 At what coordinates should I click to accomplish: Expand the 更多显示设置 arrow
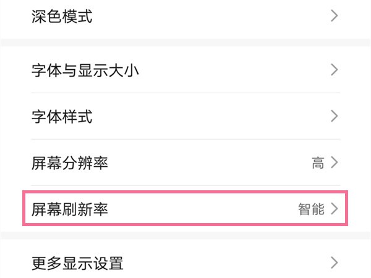pos(335,264)
